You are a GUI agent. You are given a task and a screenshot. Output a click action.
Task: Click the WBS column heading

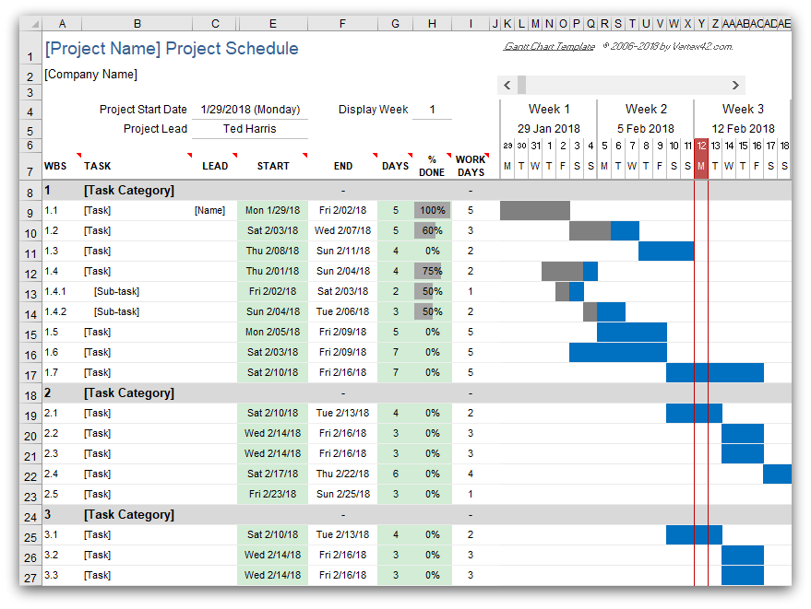pos(55,166)
